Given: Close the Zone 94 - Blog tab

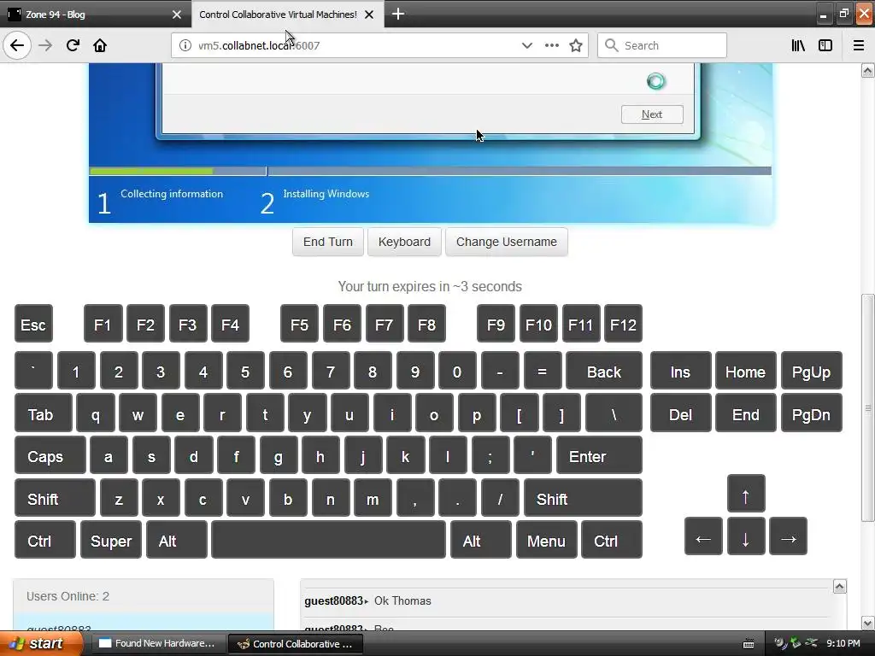Looking at the screenshot, I should pos(177,15).
